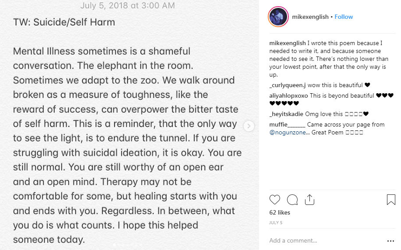Open the three-dot more options menu
The height and width of the screenshot is (250, 401).
390,241
